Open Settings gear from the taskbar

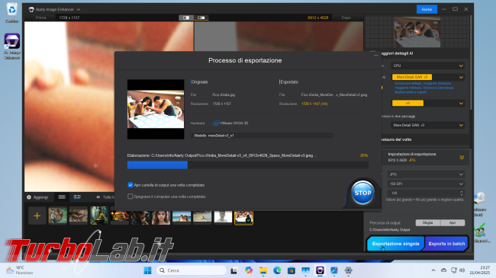(348, 270)
